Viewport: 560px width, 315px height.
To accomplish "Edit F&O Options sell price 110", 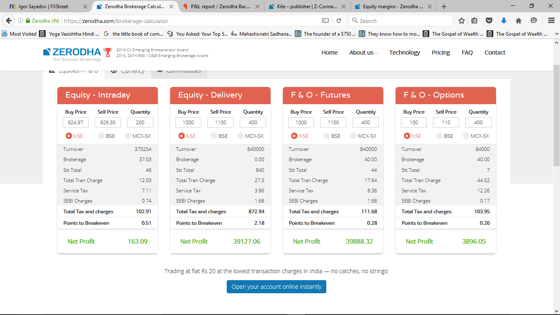I will click(446, 122).
